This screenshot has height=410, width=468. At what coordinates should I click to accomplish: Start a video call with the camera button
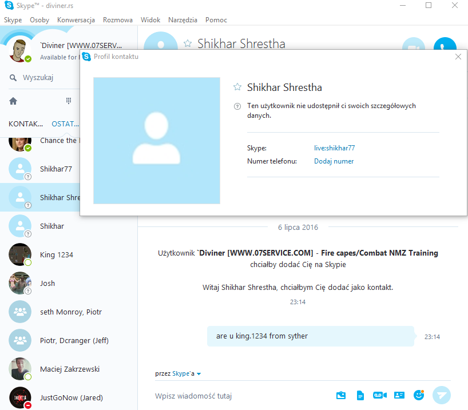(414, 43)
